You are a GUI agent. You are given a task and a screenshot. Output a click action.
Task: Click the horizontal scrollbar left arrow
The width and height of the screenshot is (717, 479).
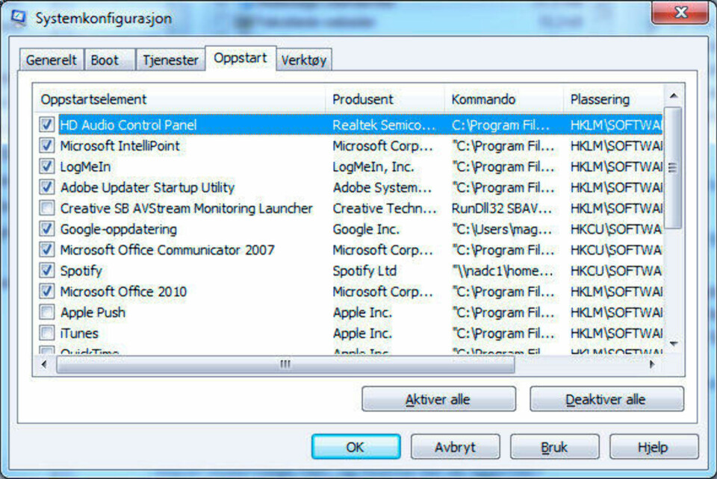[x=44, y=364]
